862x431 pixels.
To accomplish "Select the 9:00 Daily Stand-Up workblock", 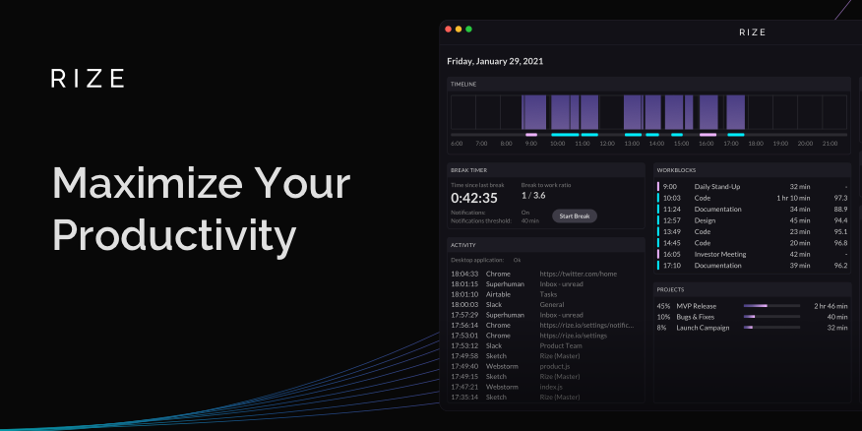I will pyautogui.click(x=752, y=186).
